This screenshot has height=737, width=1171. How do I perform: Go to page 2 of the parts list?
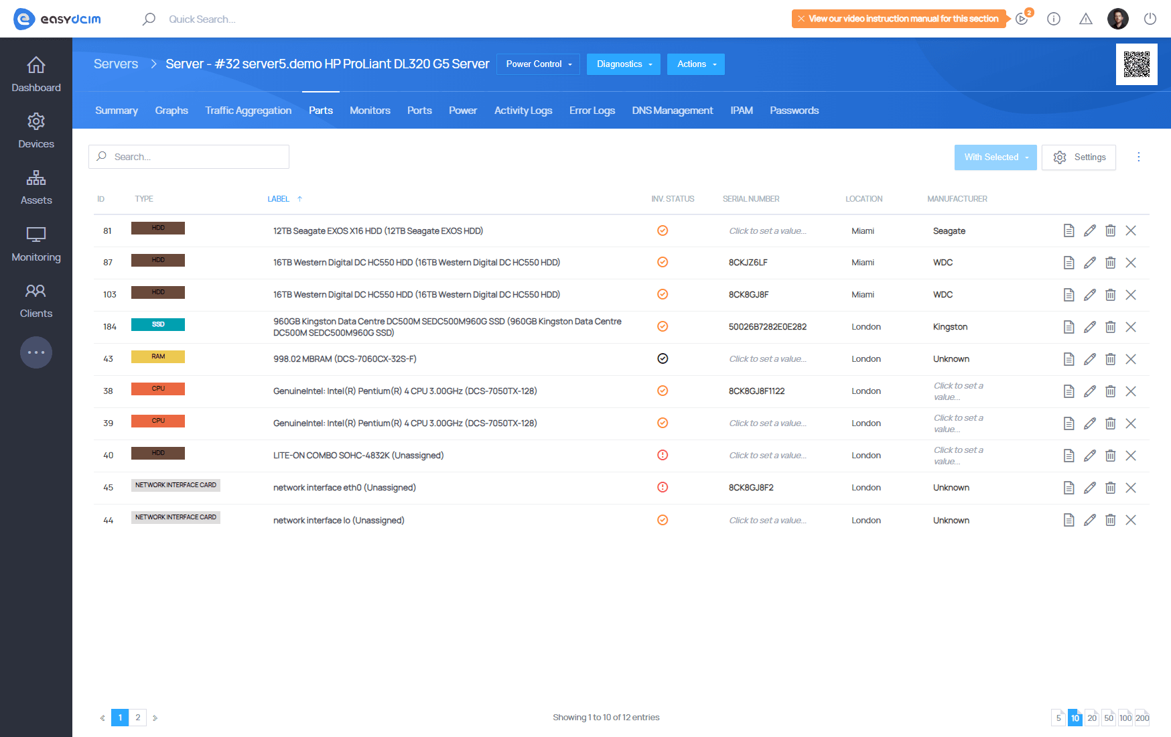coord(138,718)
